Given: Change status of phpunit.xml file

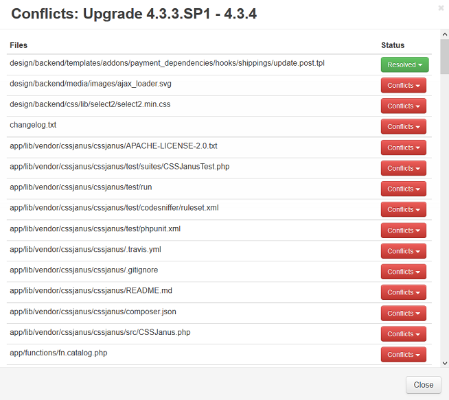Looking at the screenshot, I should pyautogui.click(x=404, y=231).
